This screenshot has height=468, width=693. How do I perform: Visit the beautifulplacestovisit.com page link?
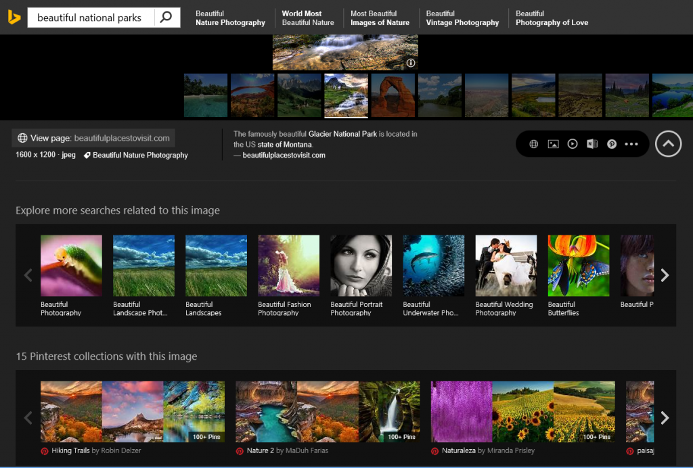pos(93,137)
